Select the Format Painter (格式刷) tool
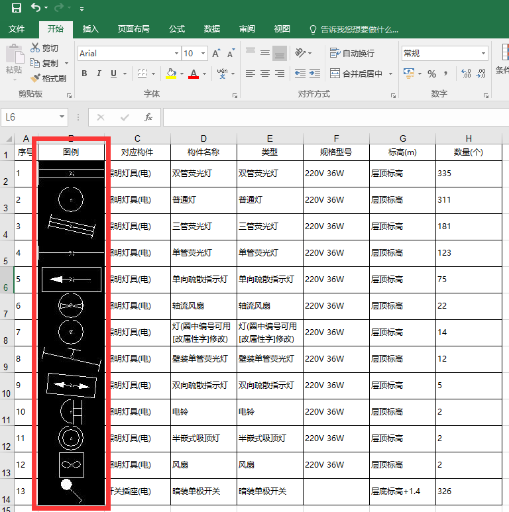Viewport: 509px width, 512px height. 48,78
